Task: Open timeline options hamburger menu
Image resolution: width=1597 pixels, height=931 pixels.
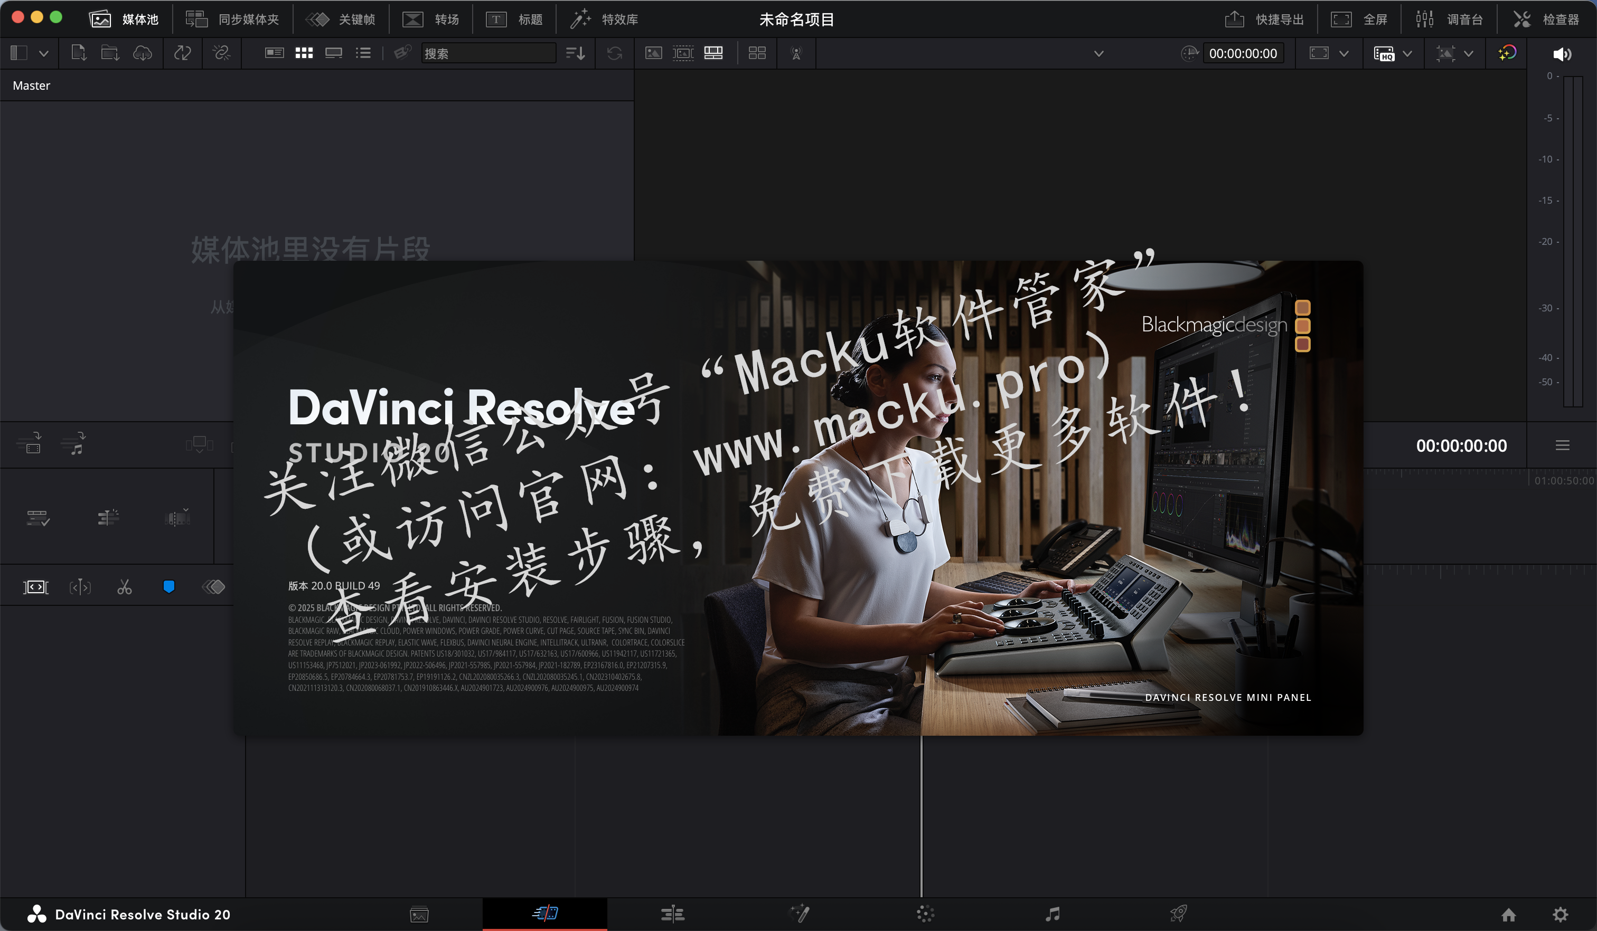Action: coord(1562,445)
